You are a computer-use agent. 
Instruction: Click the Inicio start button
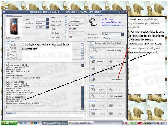click(9, 123)
